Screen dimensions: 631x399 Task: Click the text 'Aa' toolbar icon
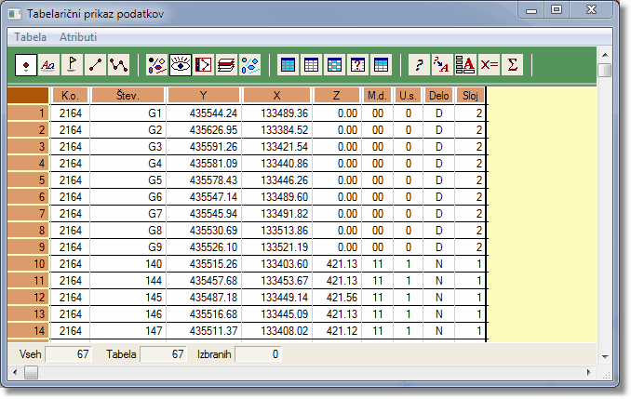[x=48, y=65]
